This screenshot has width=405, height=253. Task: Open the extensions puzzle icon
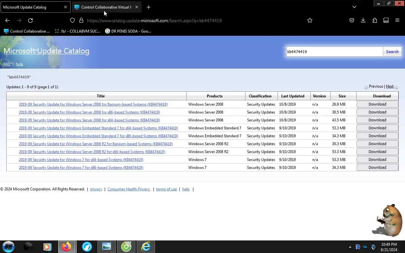coord(375,20)
